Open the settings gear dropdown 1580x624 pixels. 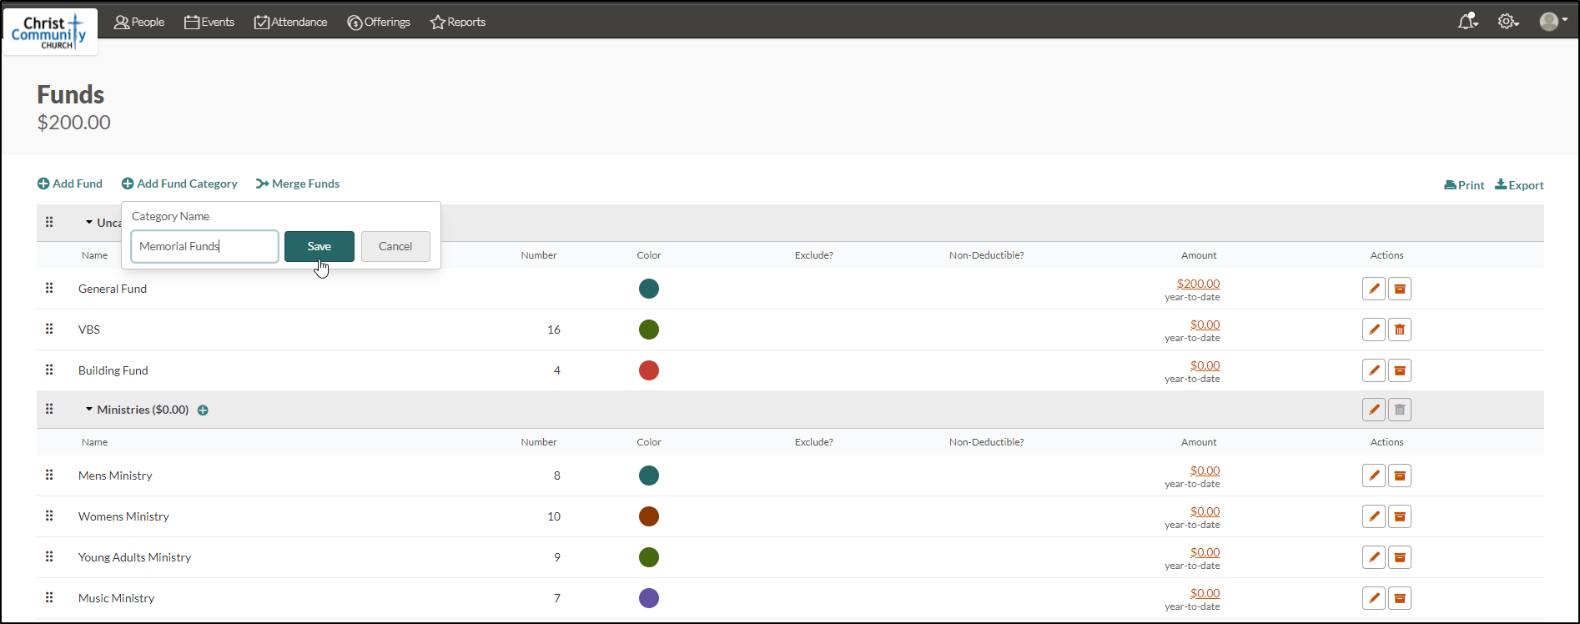pos(1508,22)
